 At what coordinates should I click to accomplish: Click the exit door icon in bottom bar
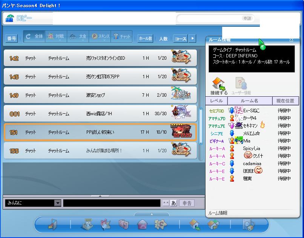click(x=52, y=224)
